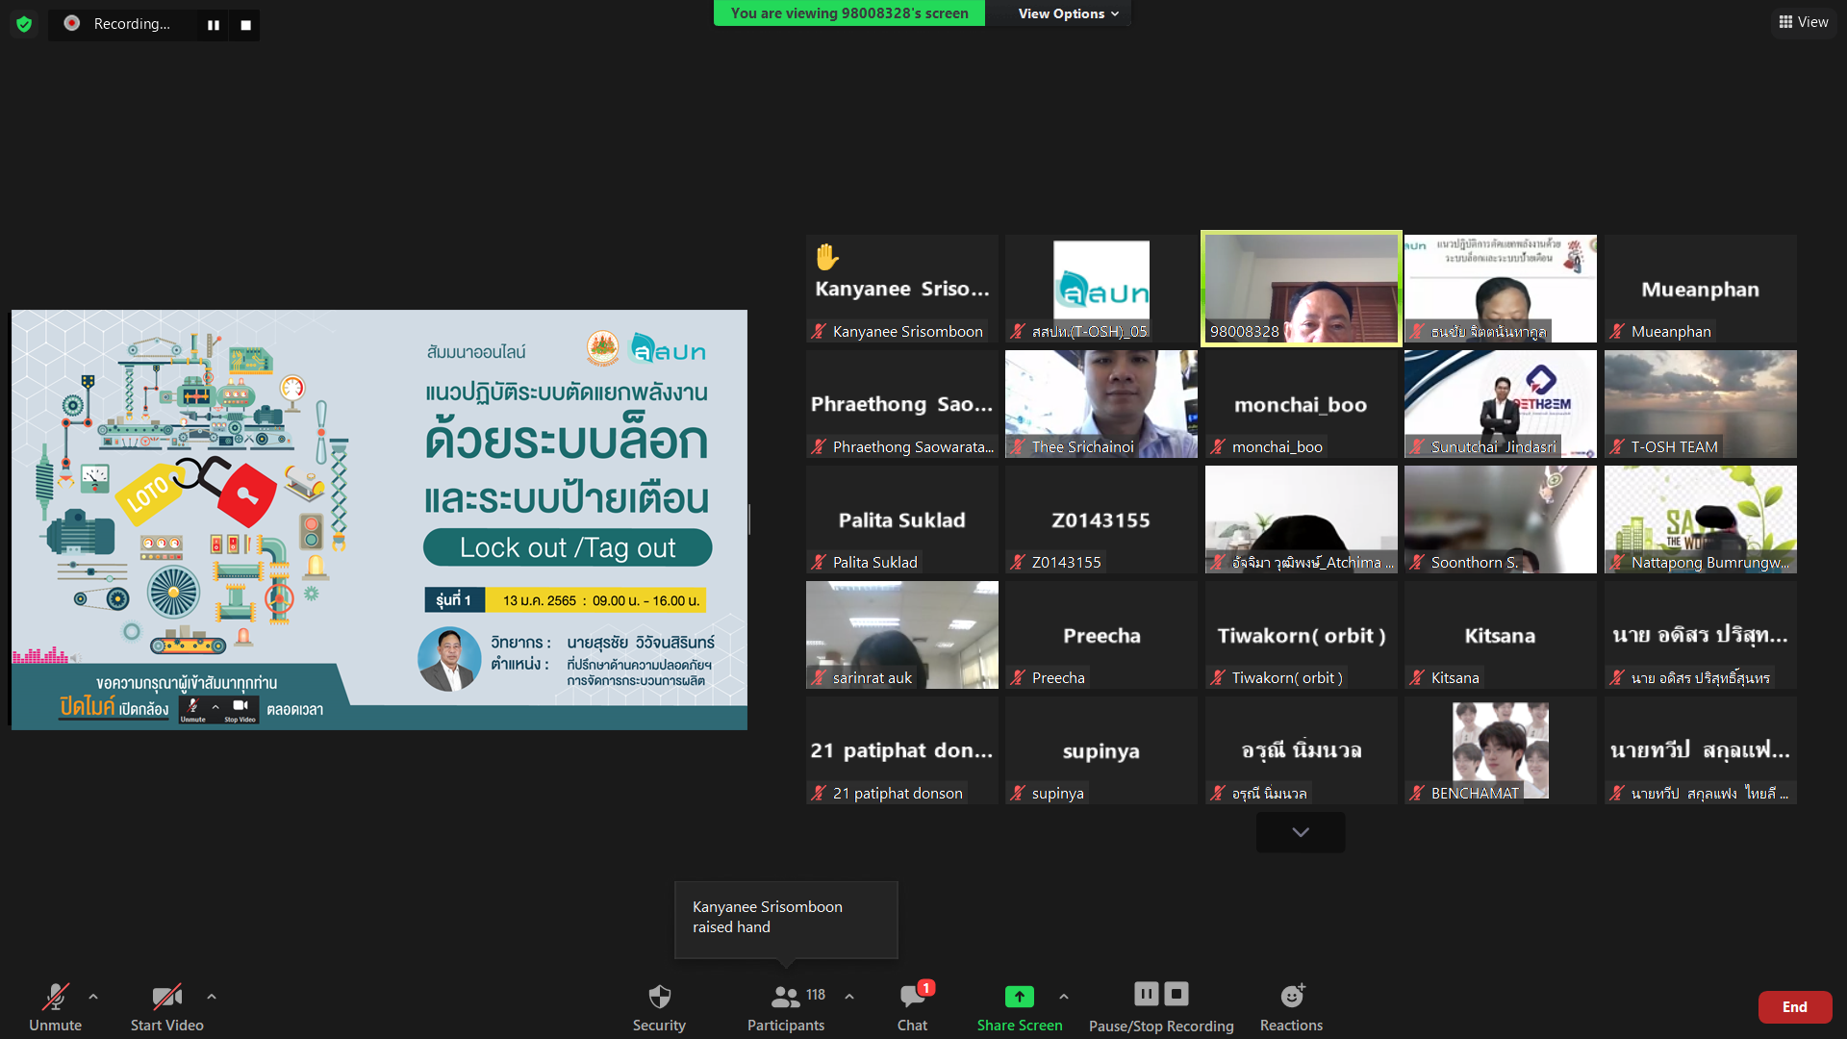Expand video settings arrow next to Start Video

(212, 997)
